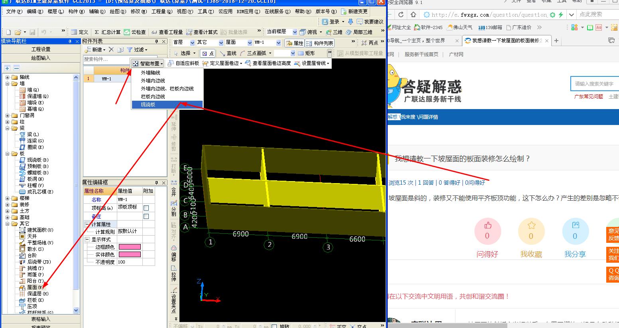Click the 表格输入 module button
This screenshot has width=619, height=328.
click(41, 319)
